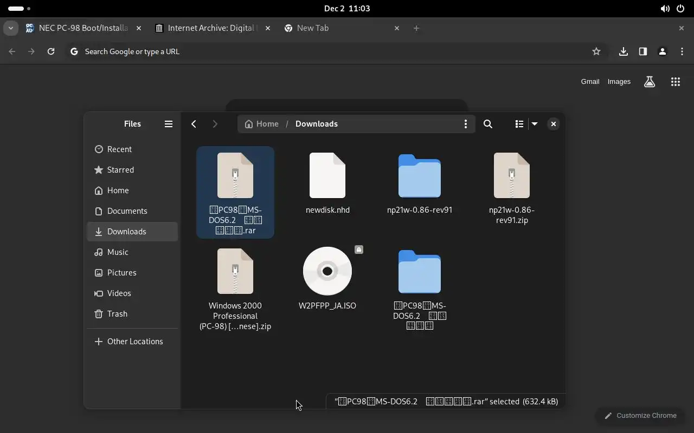Select Home in the path bar

pos(262,124)
